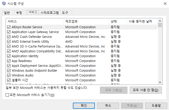This screenshot has height=110, width=169.
Task: Select AMD Crash Defender Service name
Action: 32,37
